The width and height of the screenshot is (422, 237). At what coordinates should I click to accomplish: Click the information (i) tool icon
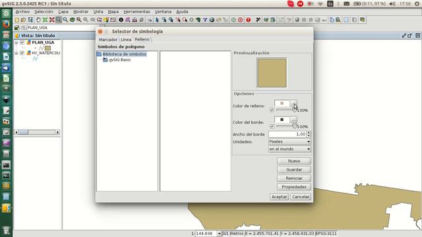tap(121, 20)
